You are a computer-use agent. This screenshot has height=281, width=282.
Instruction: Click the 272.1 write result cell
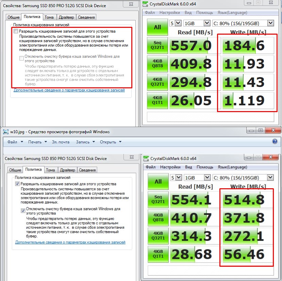click(248, 236)
